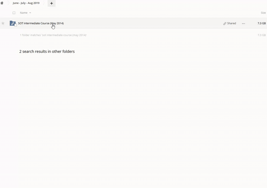Go to the Home root folder icon
267x188 pixels.
tap(2, 3)
